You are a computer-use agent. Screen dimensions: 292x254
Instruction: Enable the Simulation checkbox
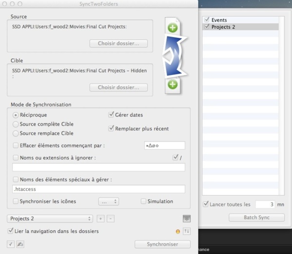click(x=143, y=201)
